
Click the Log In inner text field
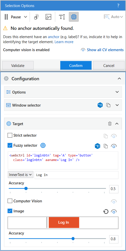77,175
